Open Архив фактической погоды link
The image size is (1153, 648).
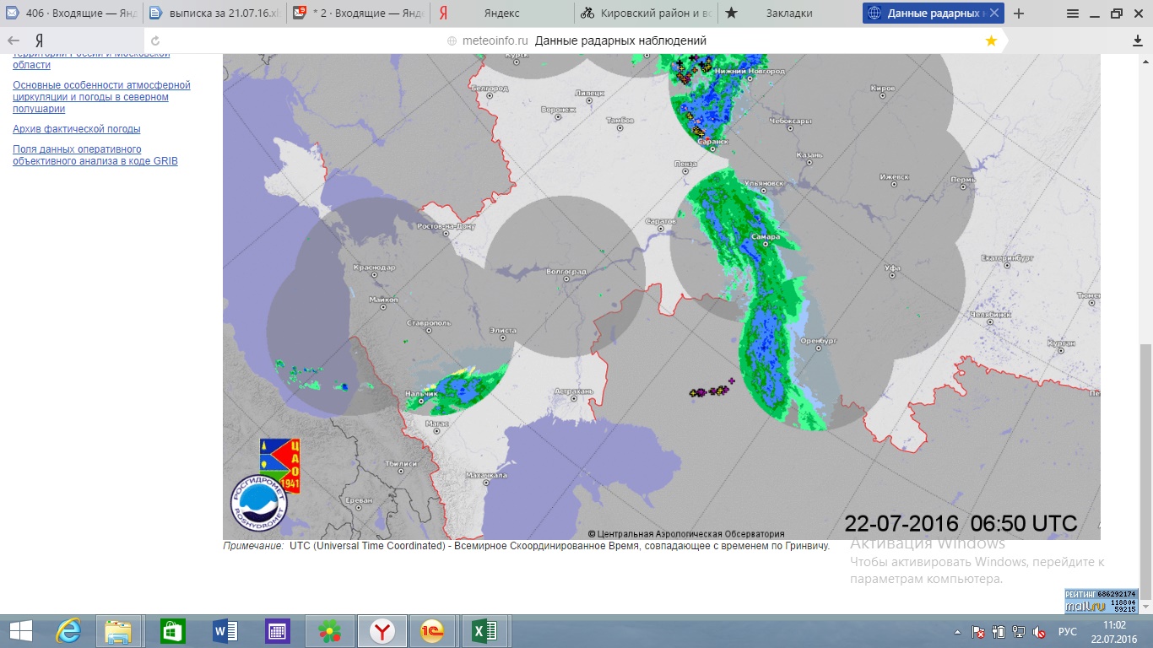77,129
